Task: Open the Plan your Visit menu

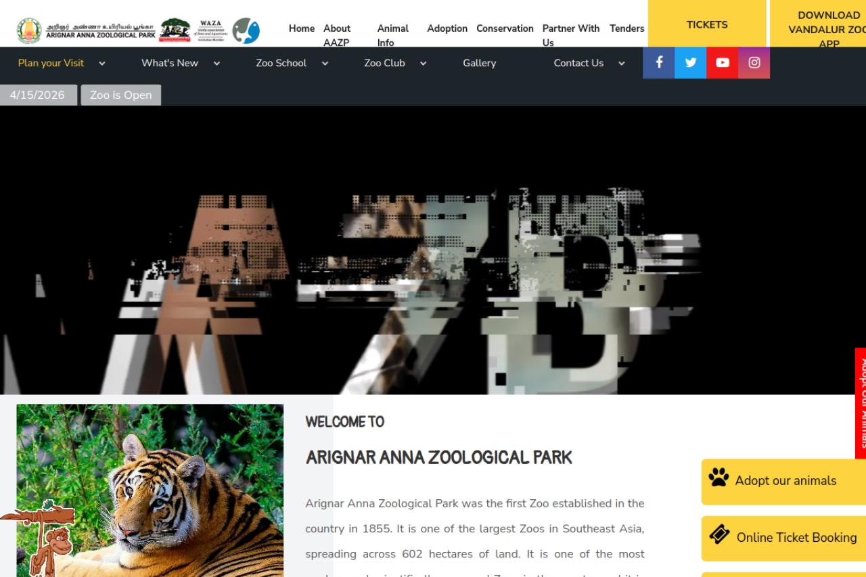Action: pos(51,63)
